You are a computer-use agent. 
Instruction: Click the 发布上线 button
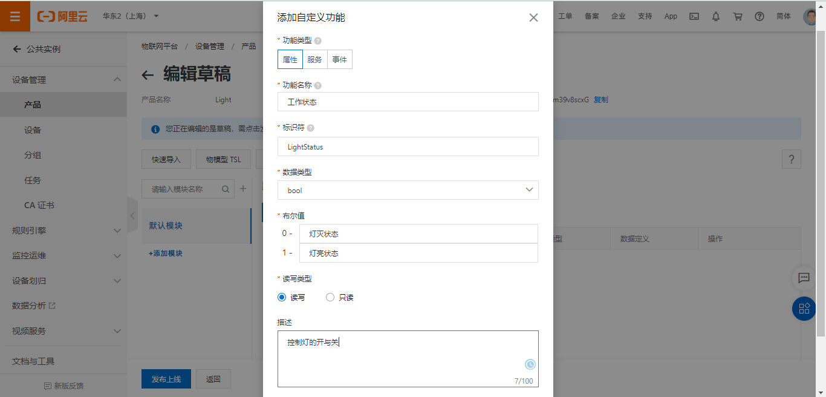click(x=166, y=378)
